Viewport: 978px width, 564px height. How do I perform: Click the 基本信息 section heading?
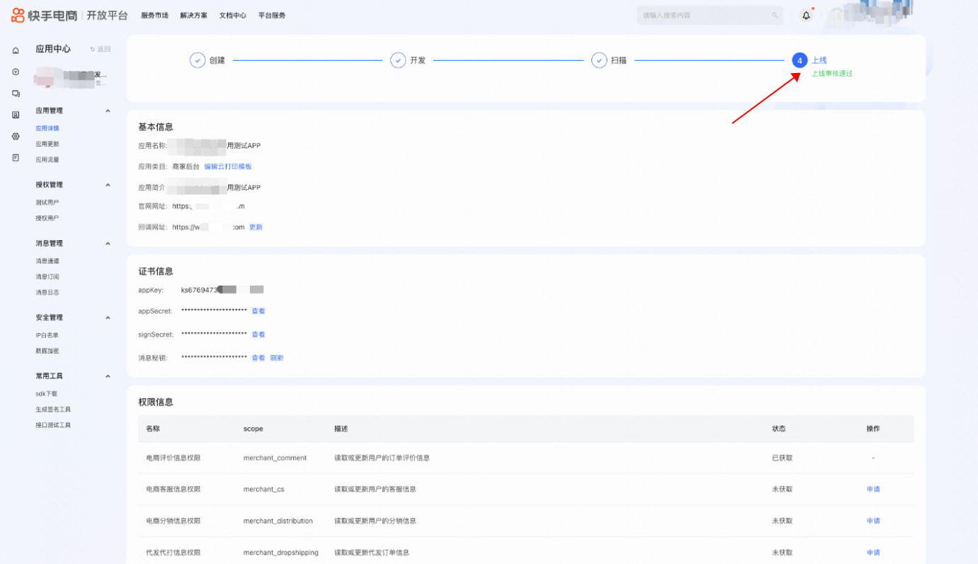tap(156, 127)
